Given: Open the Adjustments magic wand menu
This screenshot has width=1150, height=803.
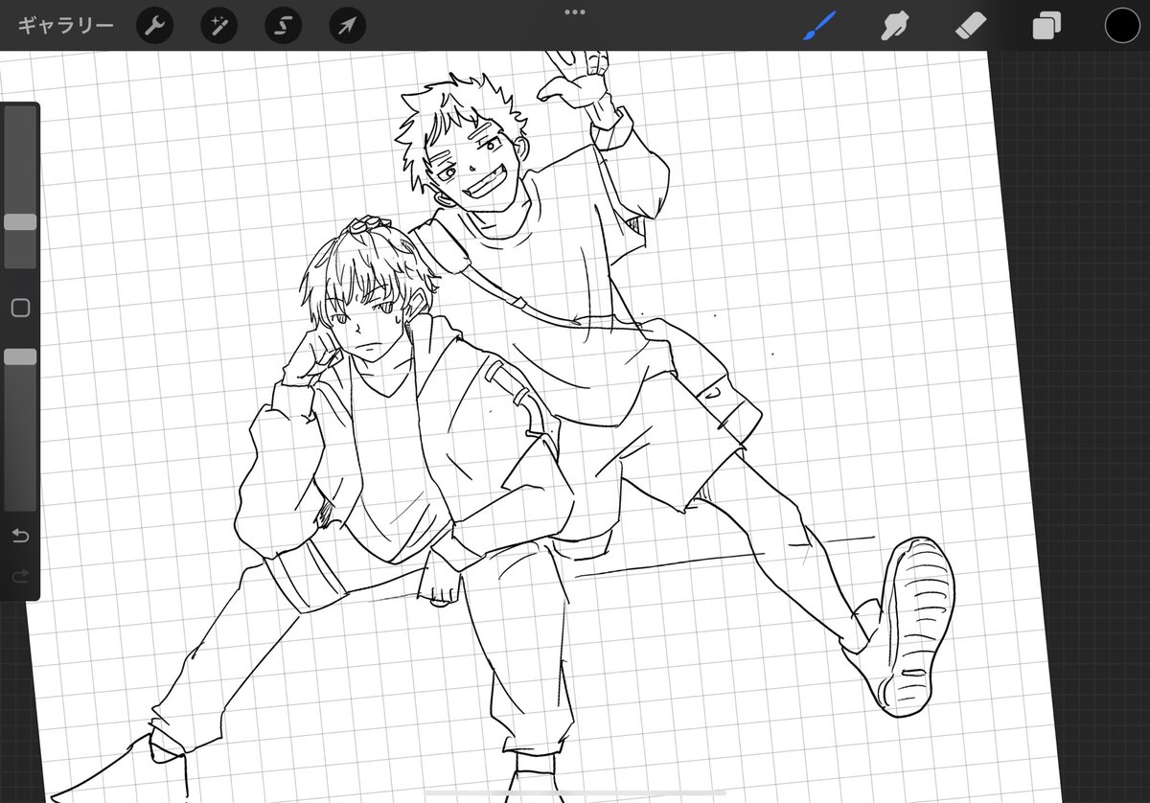Looking at the screenshot, I should pos(218,26).
